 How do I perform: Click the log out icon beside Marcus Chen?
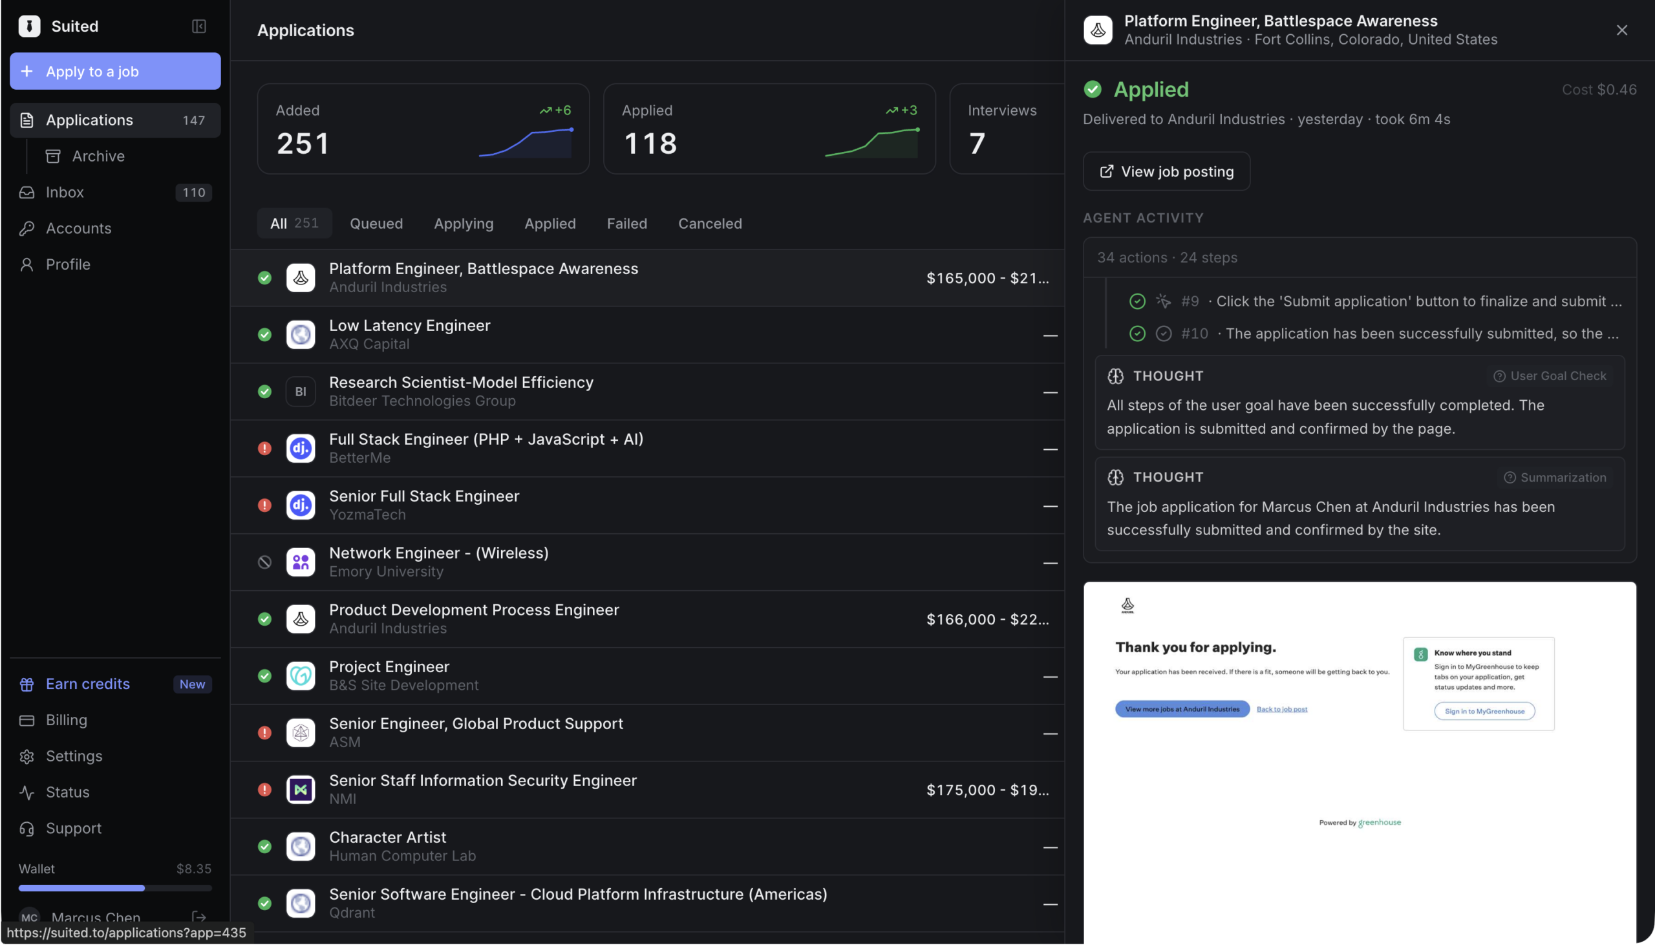(199, 917)
